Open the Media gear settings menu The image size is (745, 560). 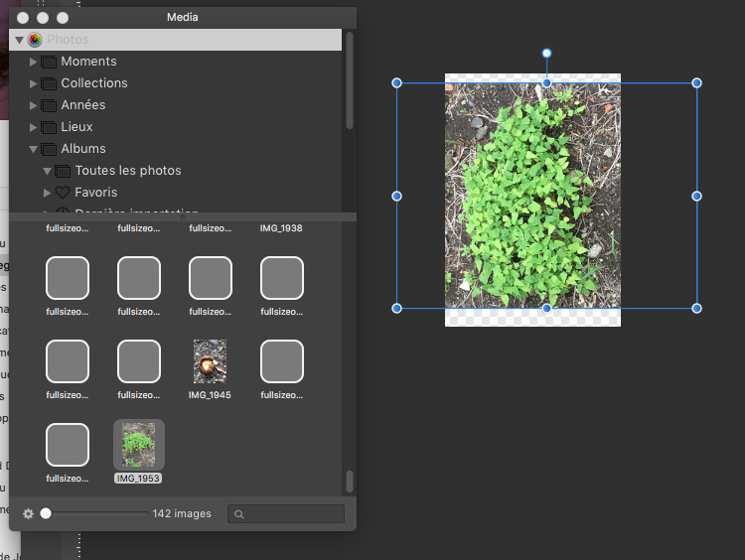(29, 513)
